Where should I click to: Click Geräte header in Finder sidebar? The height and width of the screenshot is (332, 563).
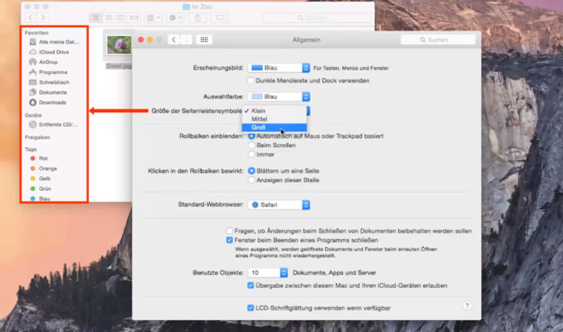click(x=33, y=115)
